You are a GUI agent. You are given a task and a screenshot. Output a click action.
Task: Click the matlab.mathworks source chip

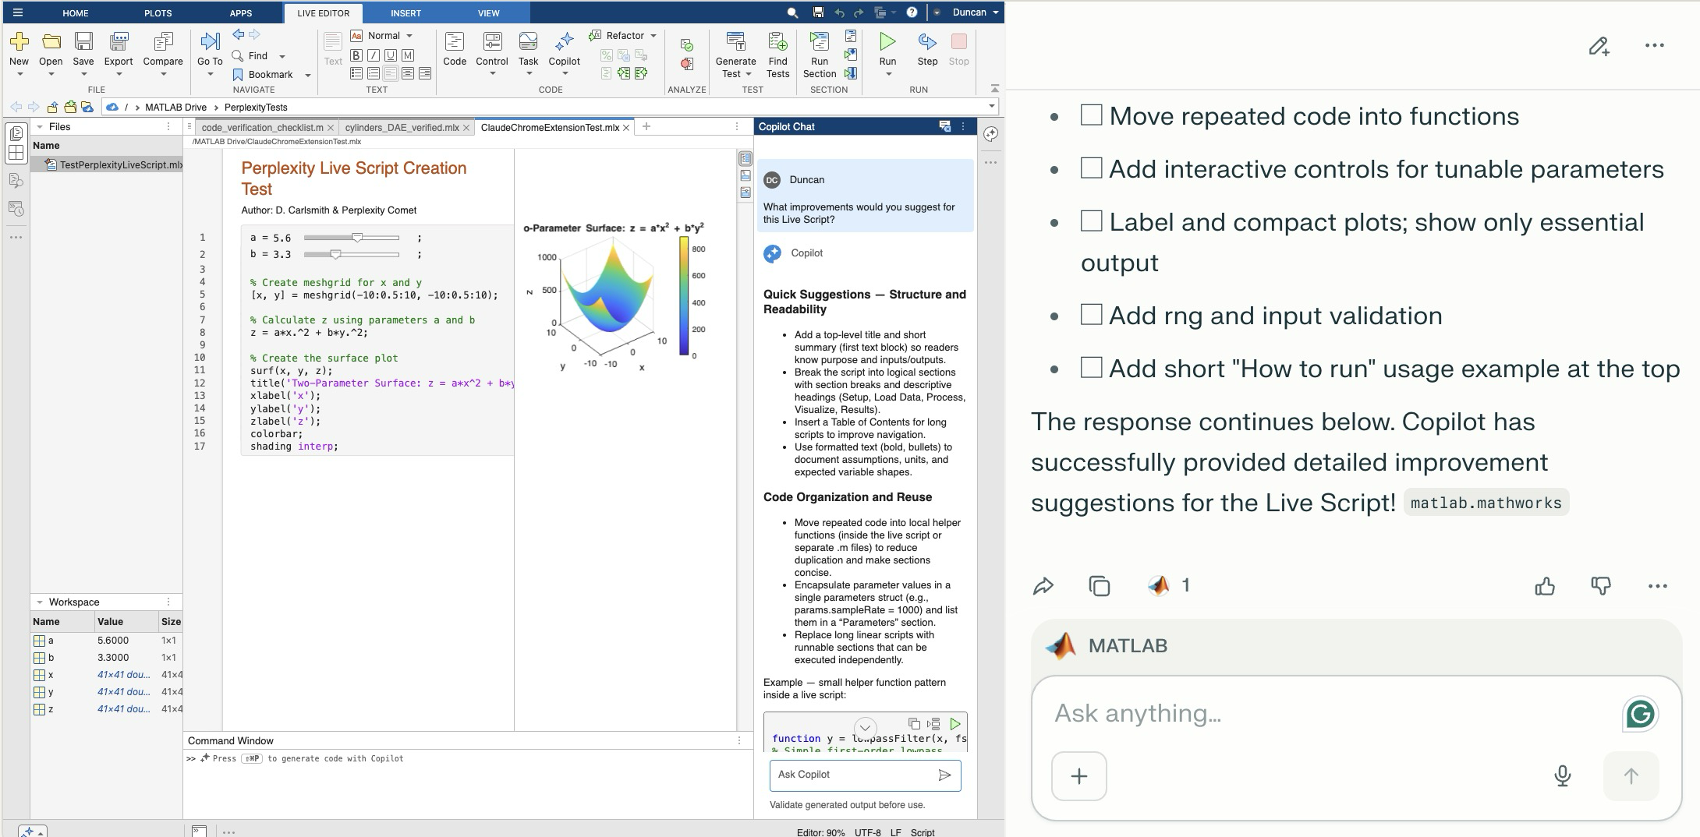pos(1486,503)
